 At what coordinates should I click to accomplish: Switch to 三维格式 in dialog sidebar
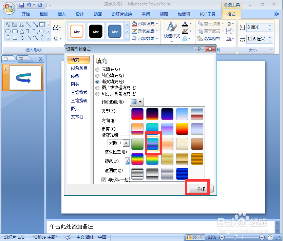[79, 92]
